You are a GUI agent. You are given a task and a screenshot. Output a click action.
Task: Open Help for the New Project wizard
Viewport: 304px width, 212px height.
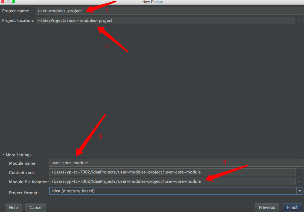pos(13,207)
